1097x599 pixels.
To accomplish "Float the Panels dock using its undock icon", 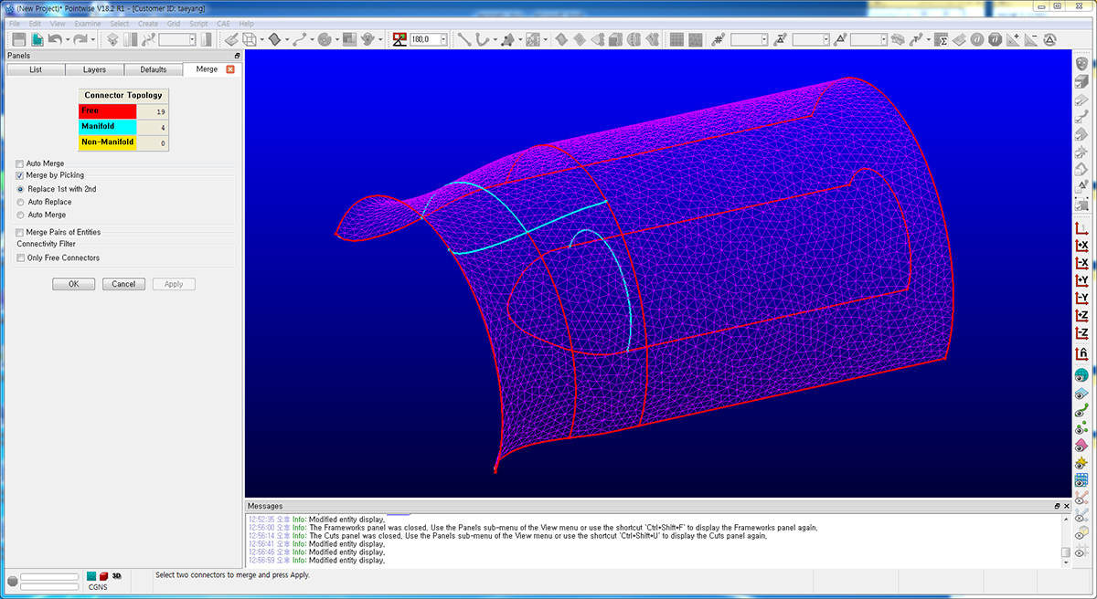I will 237,56.
